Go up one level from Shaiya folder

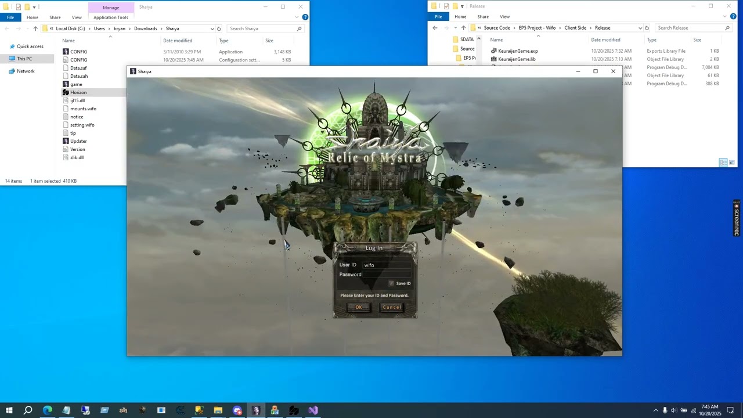pyautogui.click(x=35, y=28)
